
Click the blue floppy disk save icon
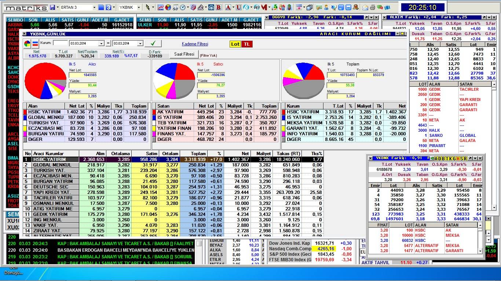pos(52,7)
